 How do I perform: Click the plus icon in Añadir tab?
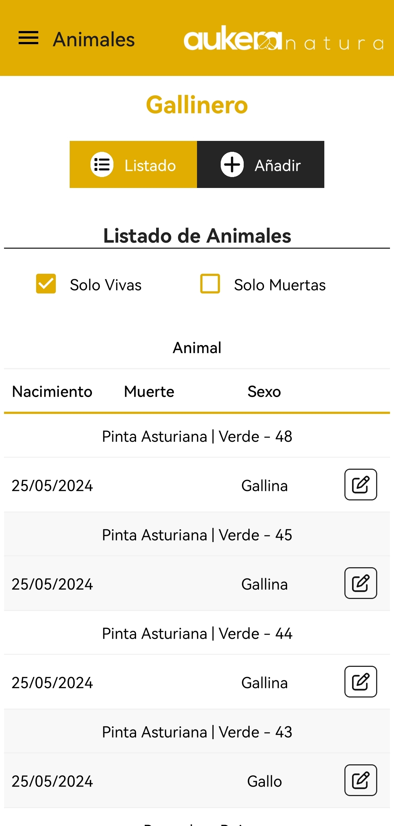coord(232,165)
